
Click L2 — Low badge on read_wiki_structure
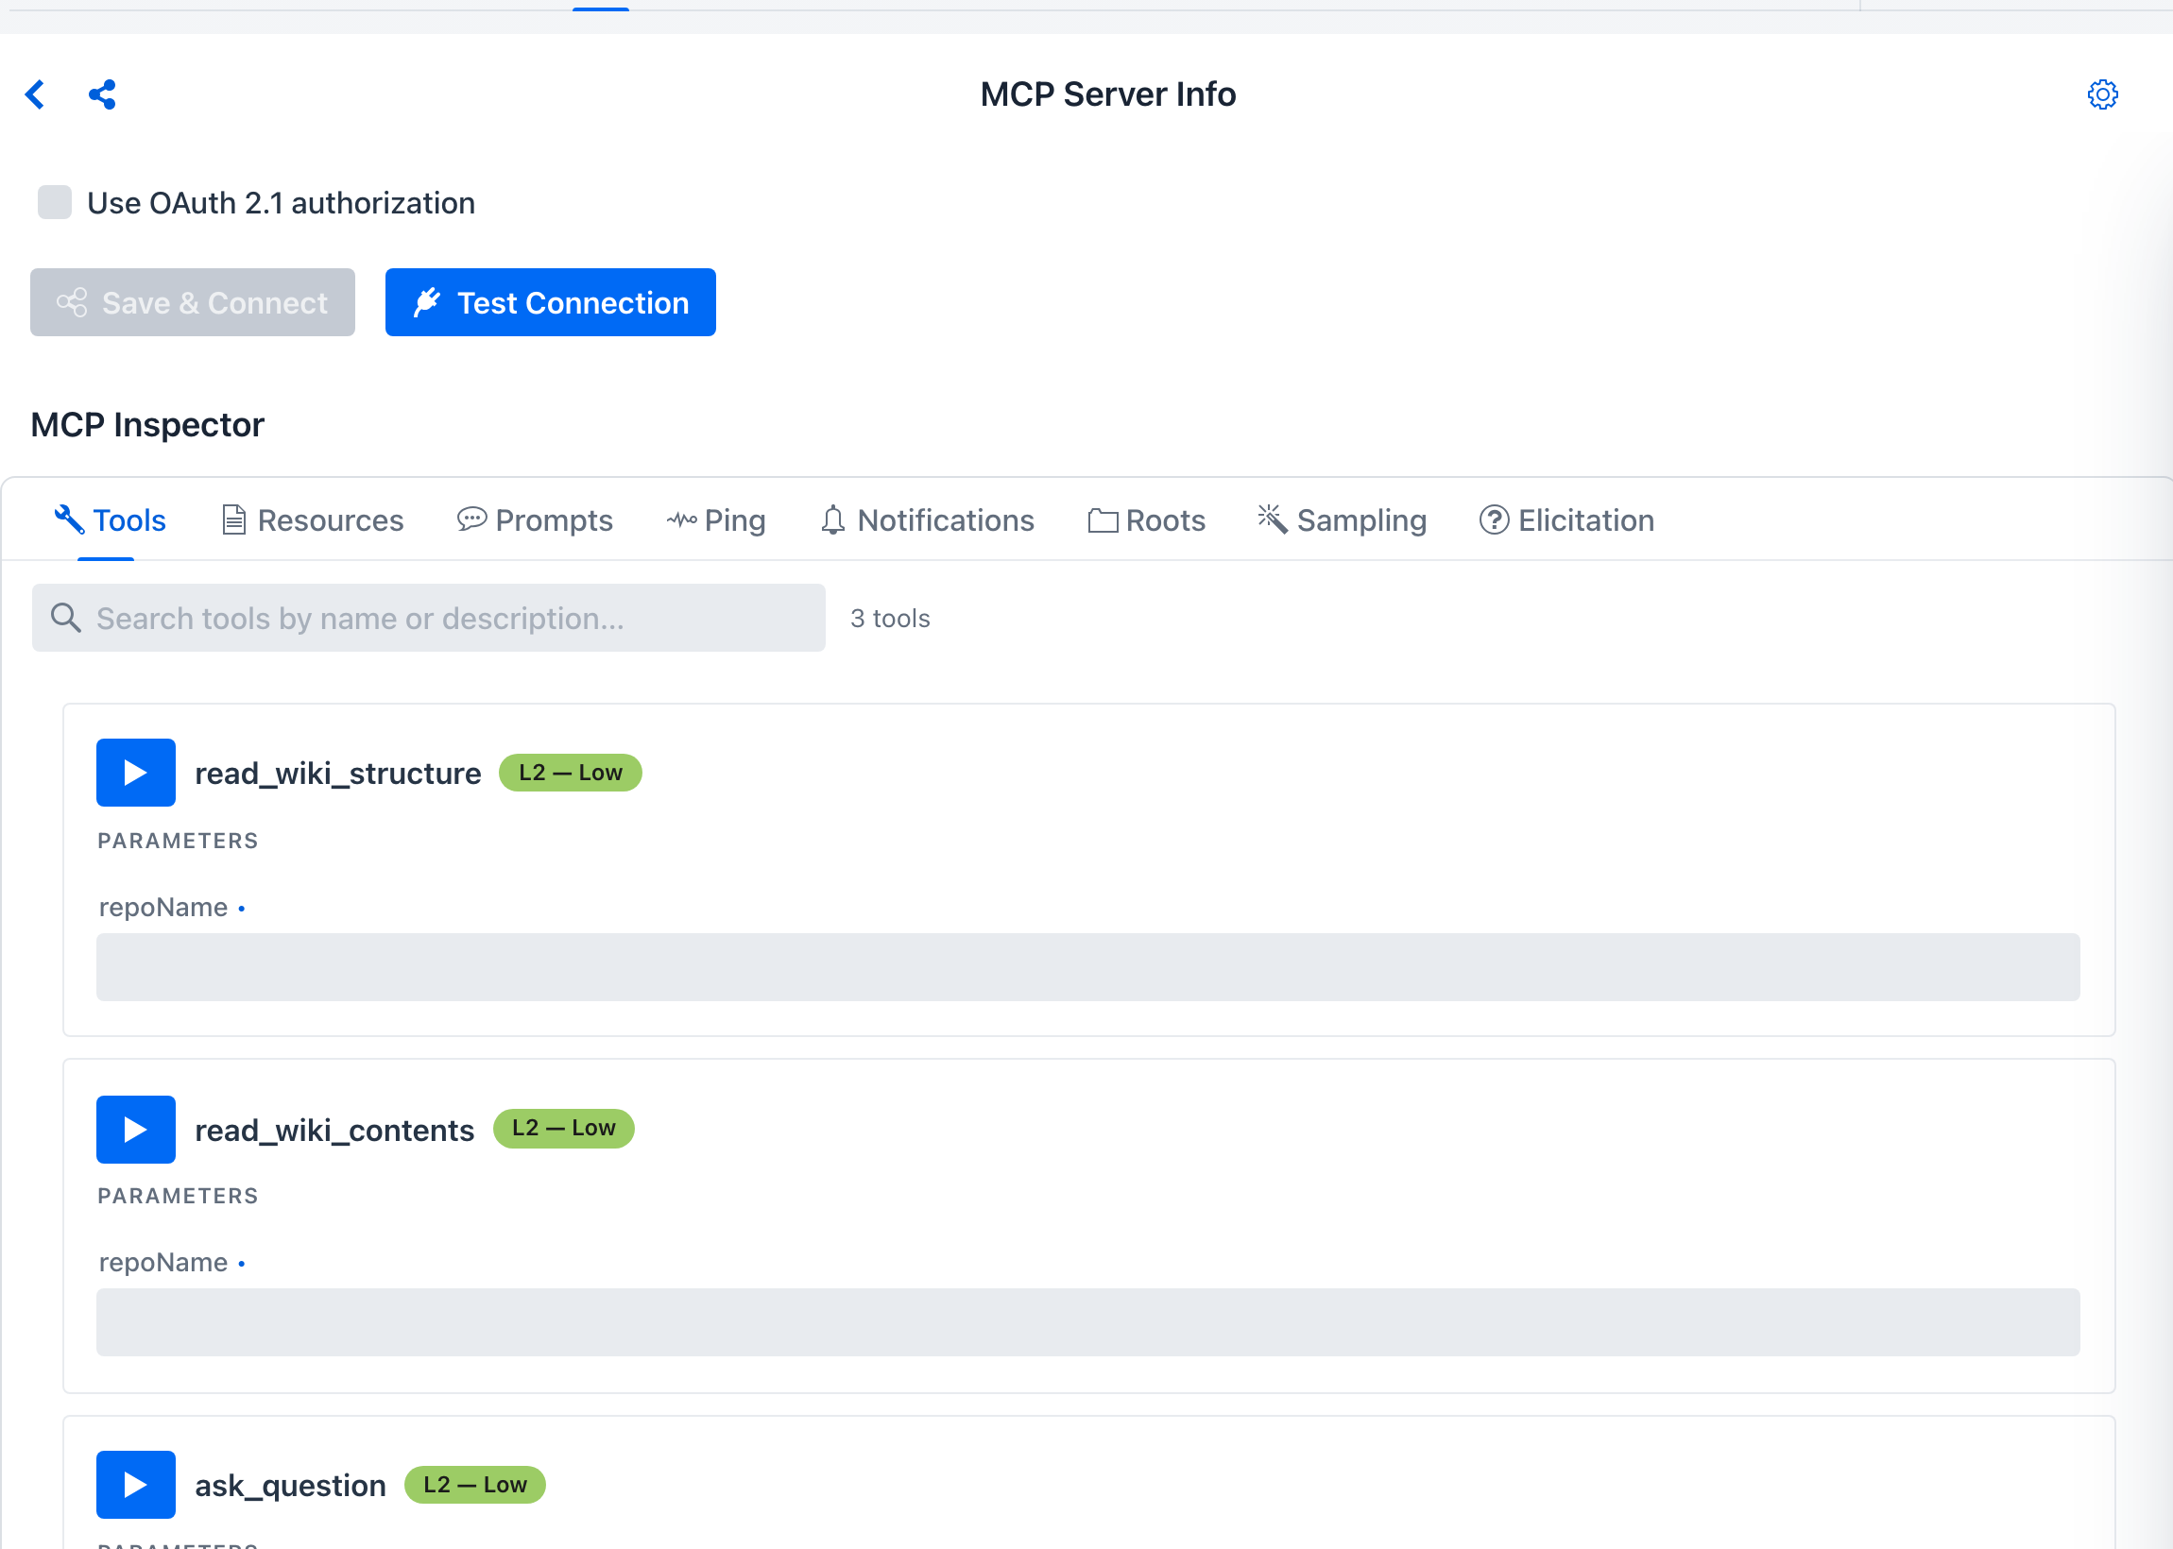(x=571, y=773)
